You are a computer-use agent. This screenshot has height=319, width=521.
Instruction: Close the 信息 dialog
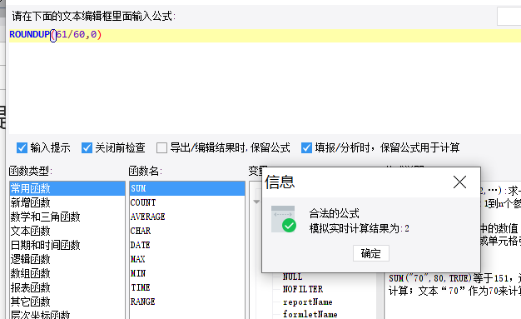click(459, 182)
